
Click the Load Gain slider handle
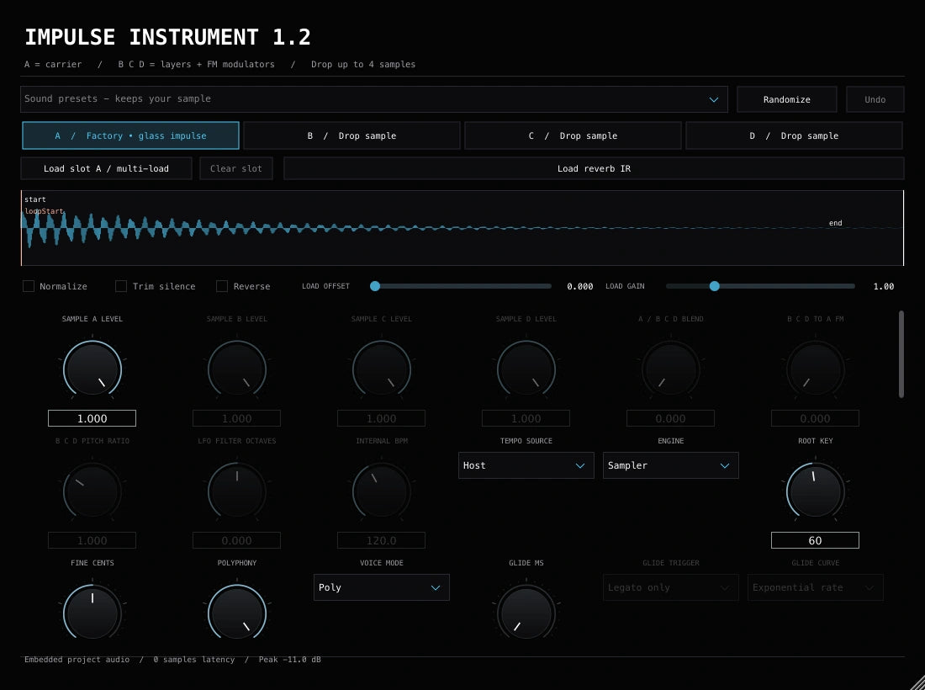pyautogui.click(x=715, y=286)
